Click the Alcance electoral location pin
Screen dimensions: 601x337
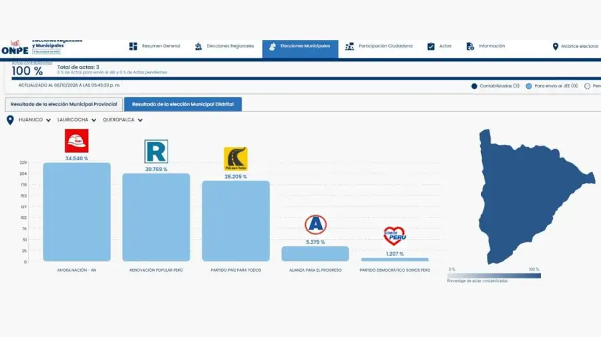coord(556,46)
